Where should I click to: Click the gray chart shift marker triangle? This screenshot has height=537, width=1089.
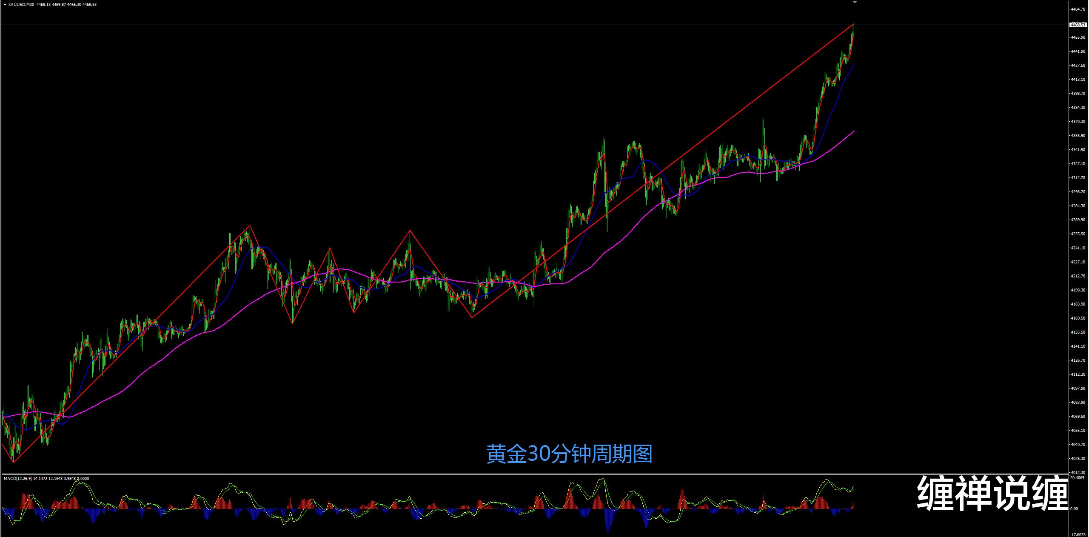tap(855, 3)
